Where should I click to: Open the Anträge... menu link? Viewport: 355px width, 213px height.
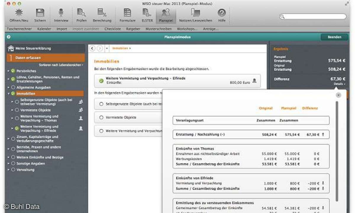(x=211, y=29)
